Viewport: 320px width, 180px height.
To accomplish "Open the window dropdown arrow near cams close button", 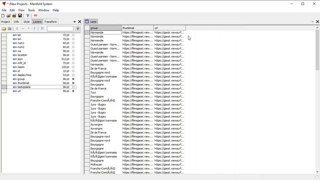I will pyautogui.click(x=312, y=22).
